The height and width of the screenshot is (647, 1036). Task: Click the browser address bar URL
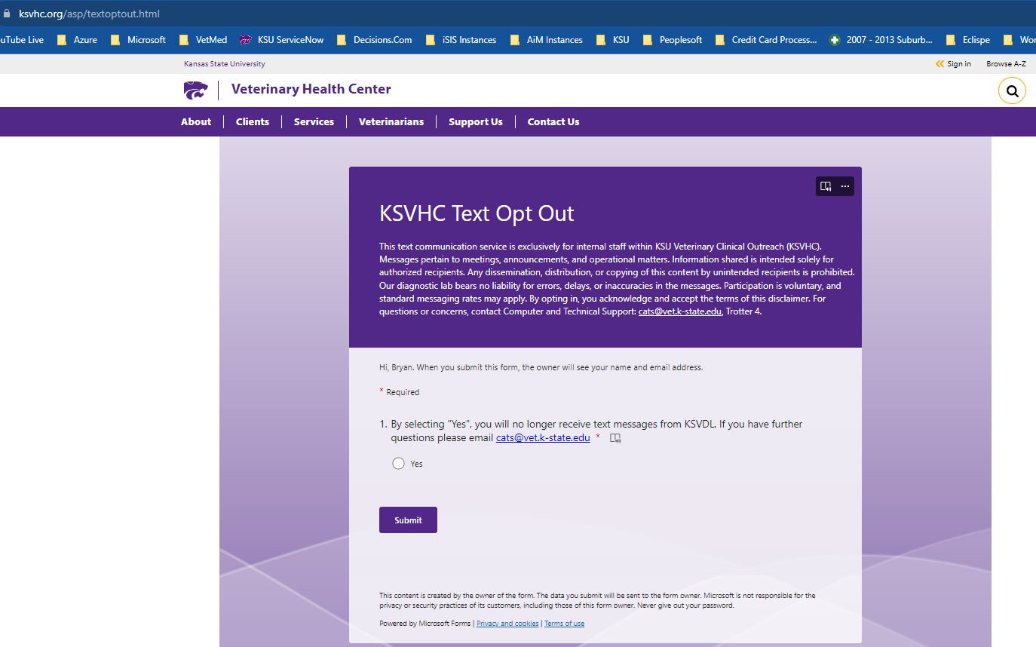pos(89,14)
